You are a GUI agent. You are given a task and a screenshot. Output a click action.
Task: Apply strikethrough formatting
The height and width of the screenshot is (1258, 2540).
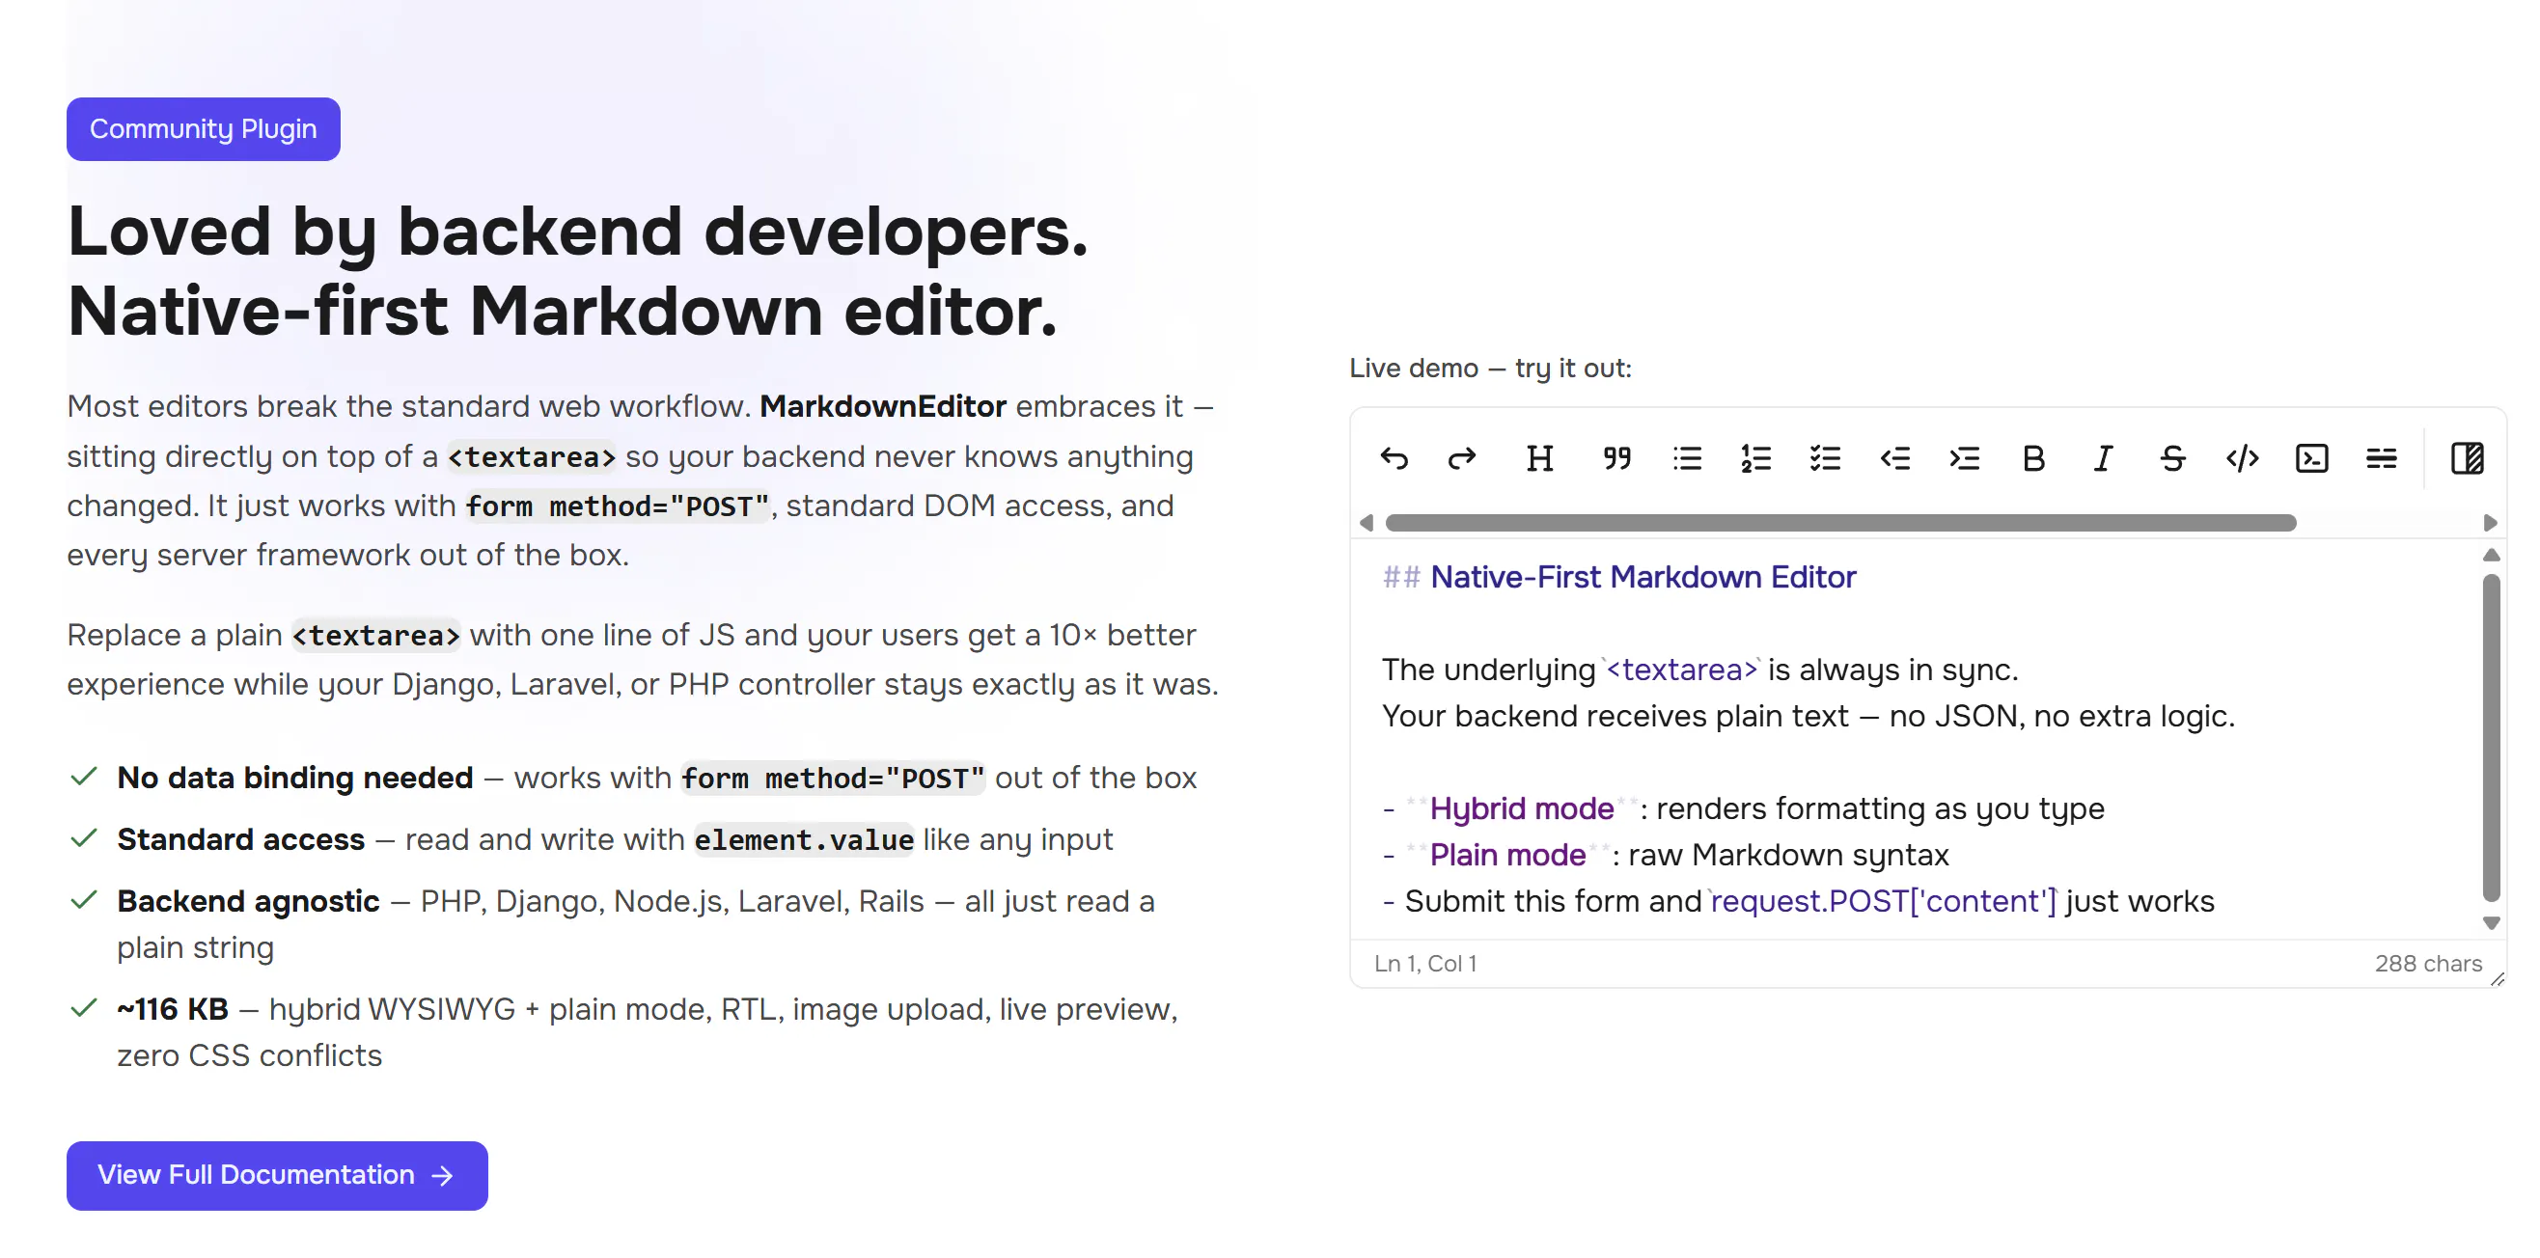coord(2172,458)
